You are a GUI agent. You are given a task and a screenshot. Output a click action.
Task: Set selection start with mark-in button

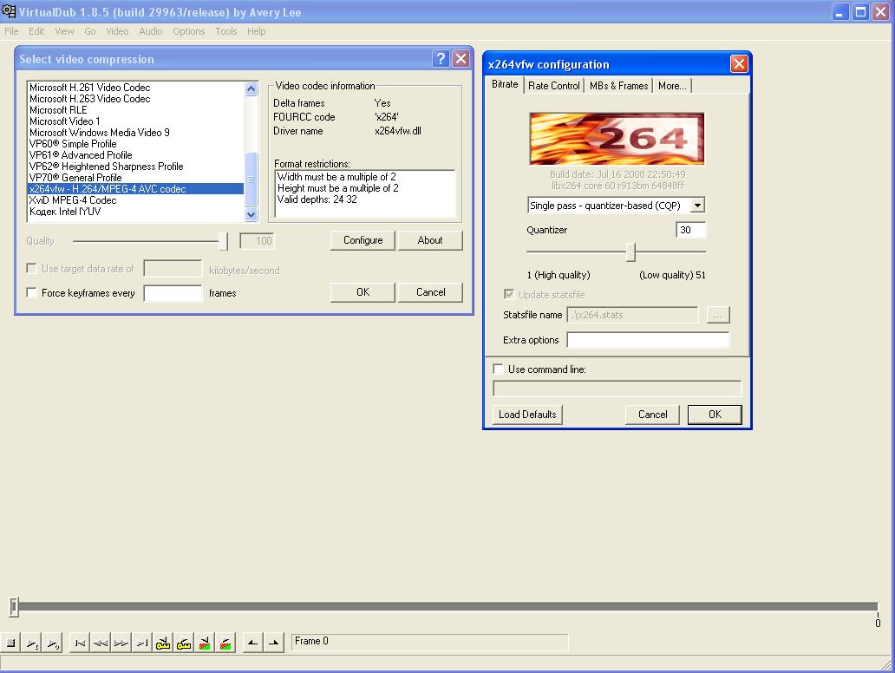click(x=253, y=644)
